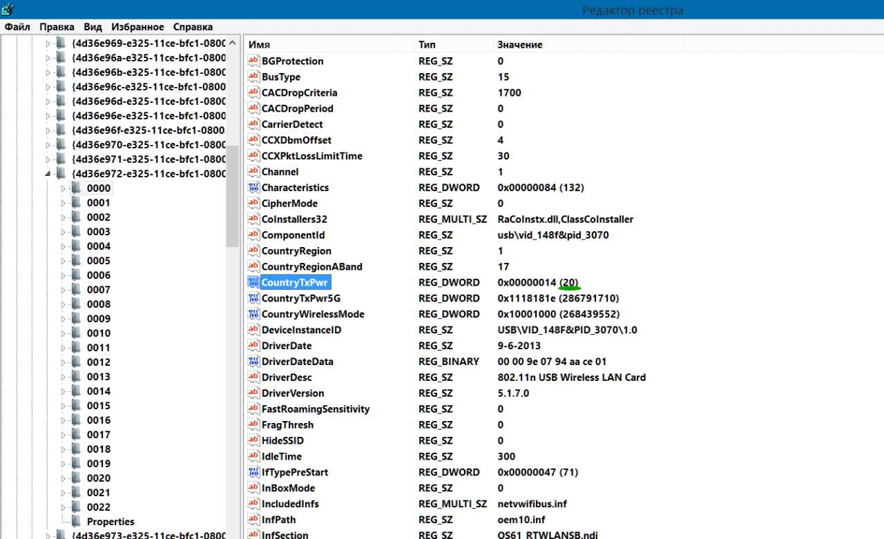Select the FragThresh value name
Viewport: 884px width, 539px height.
click(287, 425)
